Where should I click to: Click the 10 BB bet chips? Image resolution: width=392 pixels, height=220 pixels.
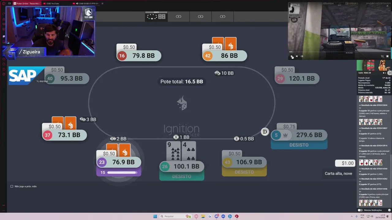click(x=224, y=73)
